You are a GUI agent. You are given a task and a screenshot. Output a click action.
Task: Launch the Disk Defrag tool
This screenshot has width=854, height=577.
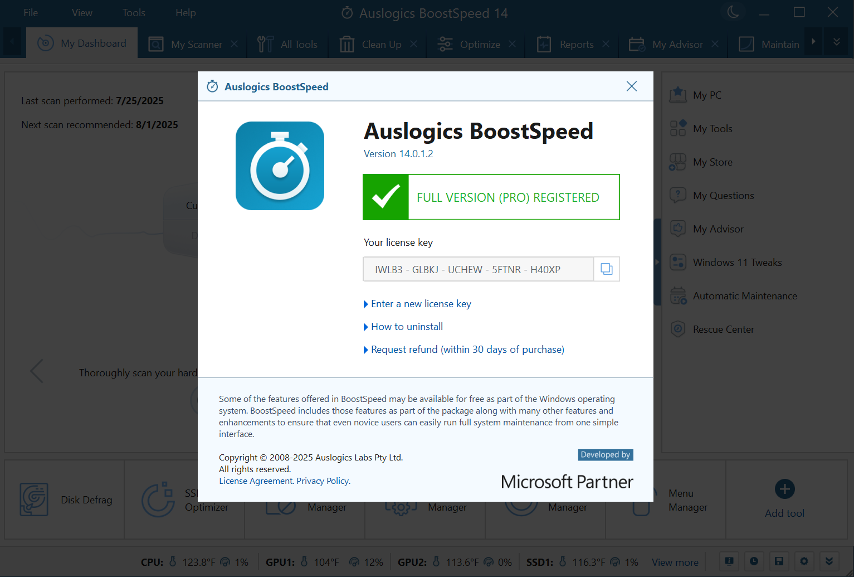tap(65, 500)
